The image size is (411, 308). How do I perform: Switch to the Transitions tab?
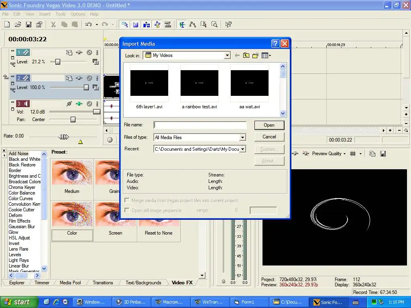coord(103,283)
